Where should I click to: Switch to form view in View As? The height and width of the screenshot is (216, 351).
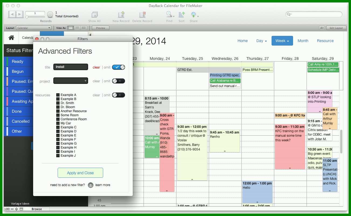(x=71, y=28)
